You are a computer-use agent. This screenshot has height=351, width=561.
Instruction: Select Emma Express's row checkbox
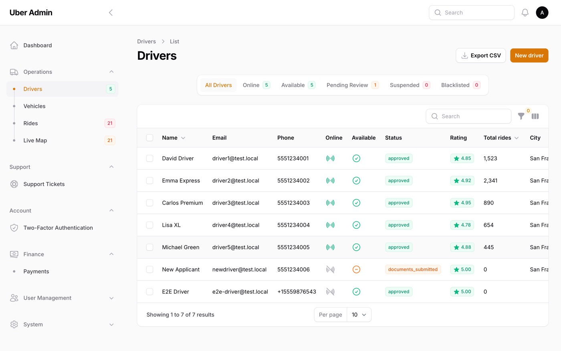149,181
